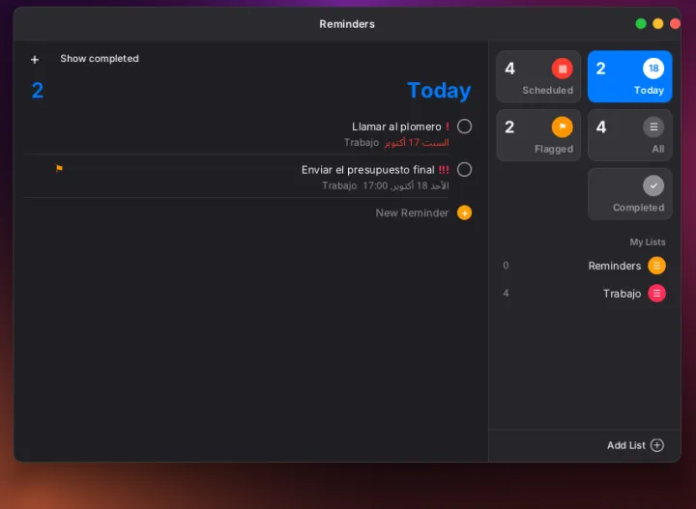Open the All reminders card
Image resolution: width=696 pixels, height=509 pixels.
(x=630, y=135)
